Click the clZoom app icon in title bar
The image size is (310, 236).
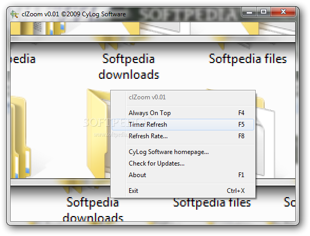click(x=14, y=14)
